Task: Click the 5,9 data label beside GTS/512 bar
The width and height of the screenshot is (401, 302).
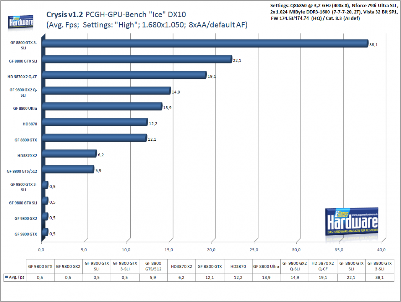Action: [98, 170]
